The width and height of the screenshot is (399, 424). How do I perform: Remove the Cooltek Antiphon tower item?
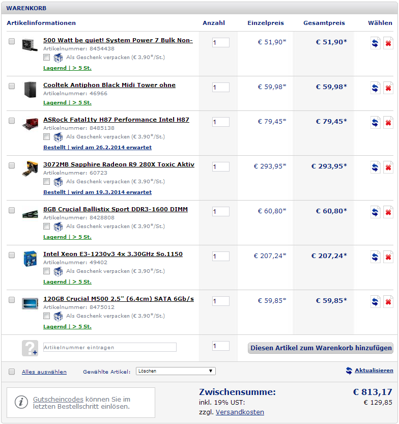click(x=388, y=88)
